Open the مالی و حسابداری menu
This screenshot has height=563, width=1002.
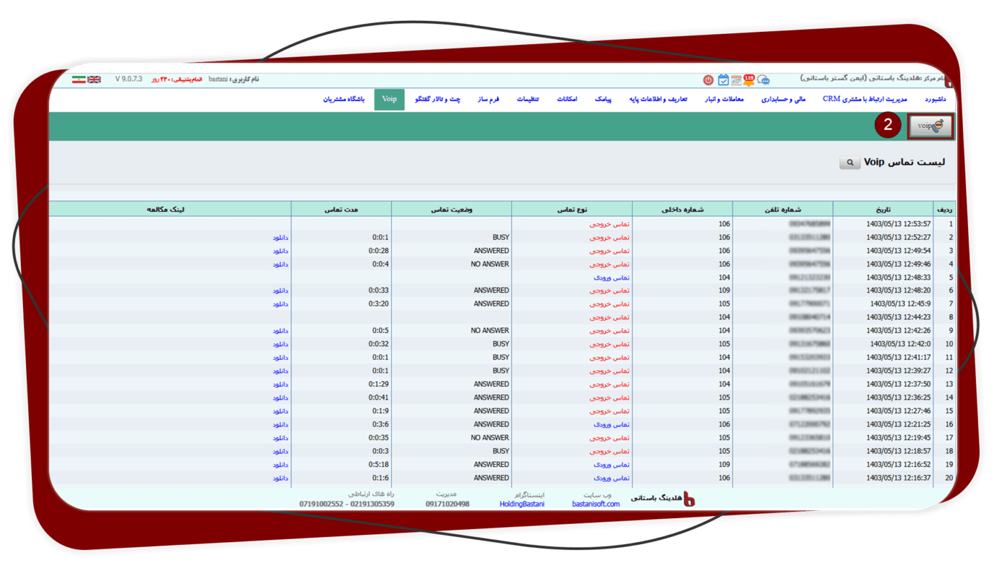[x=783, y=99]
